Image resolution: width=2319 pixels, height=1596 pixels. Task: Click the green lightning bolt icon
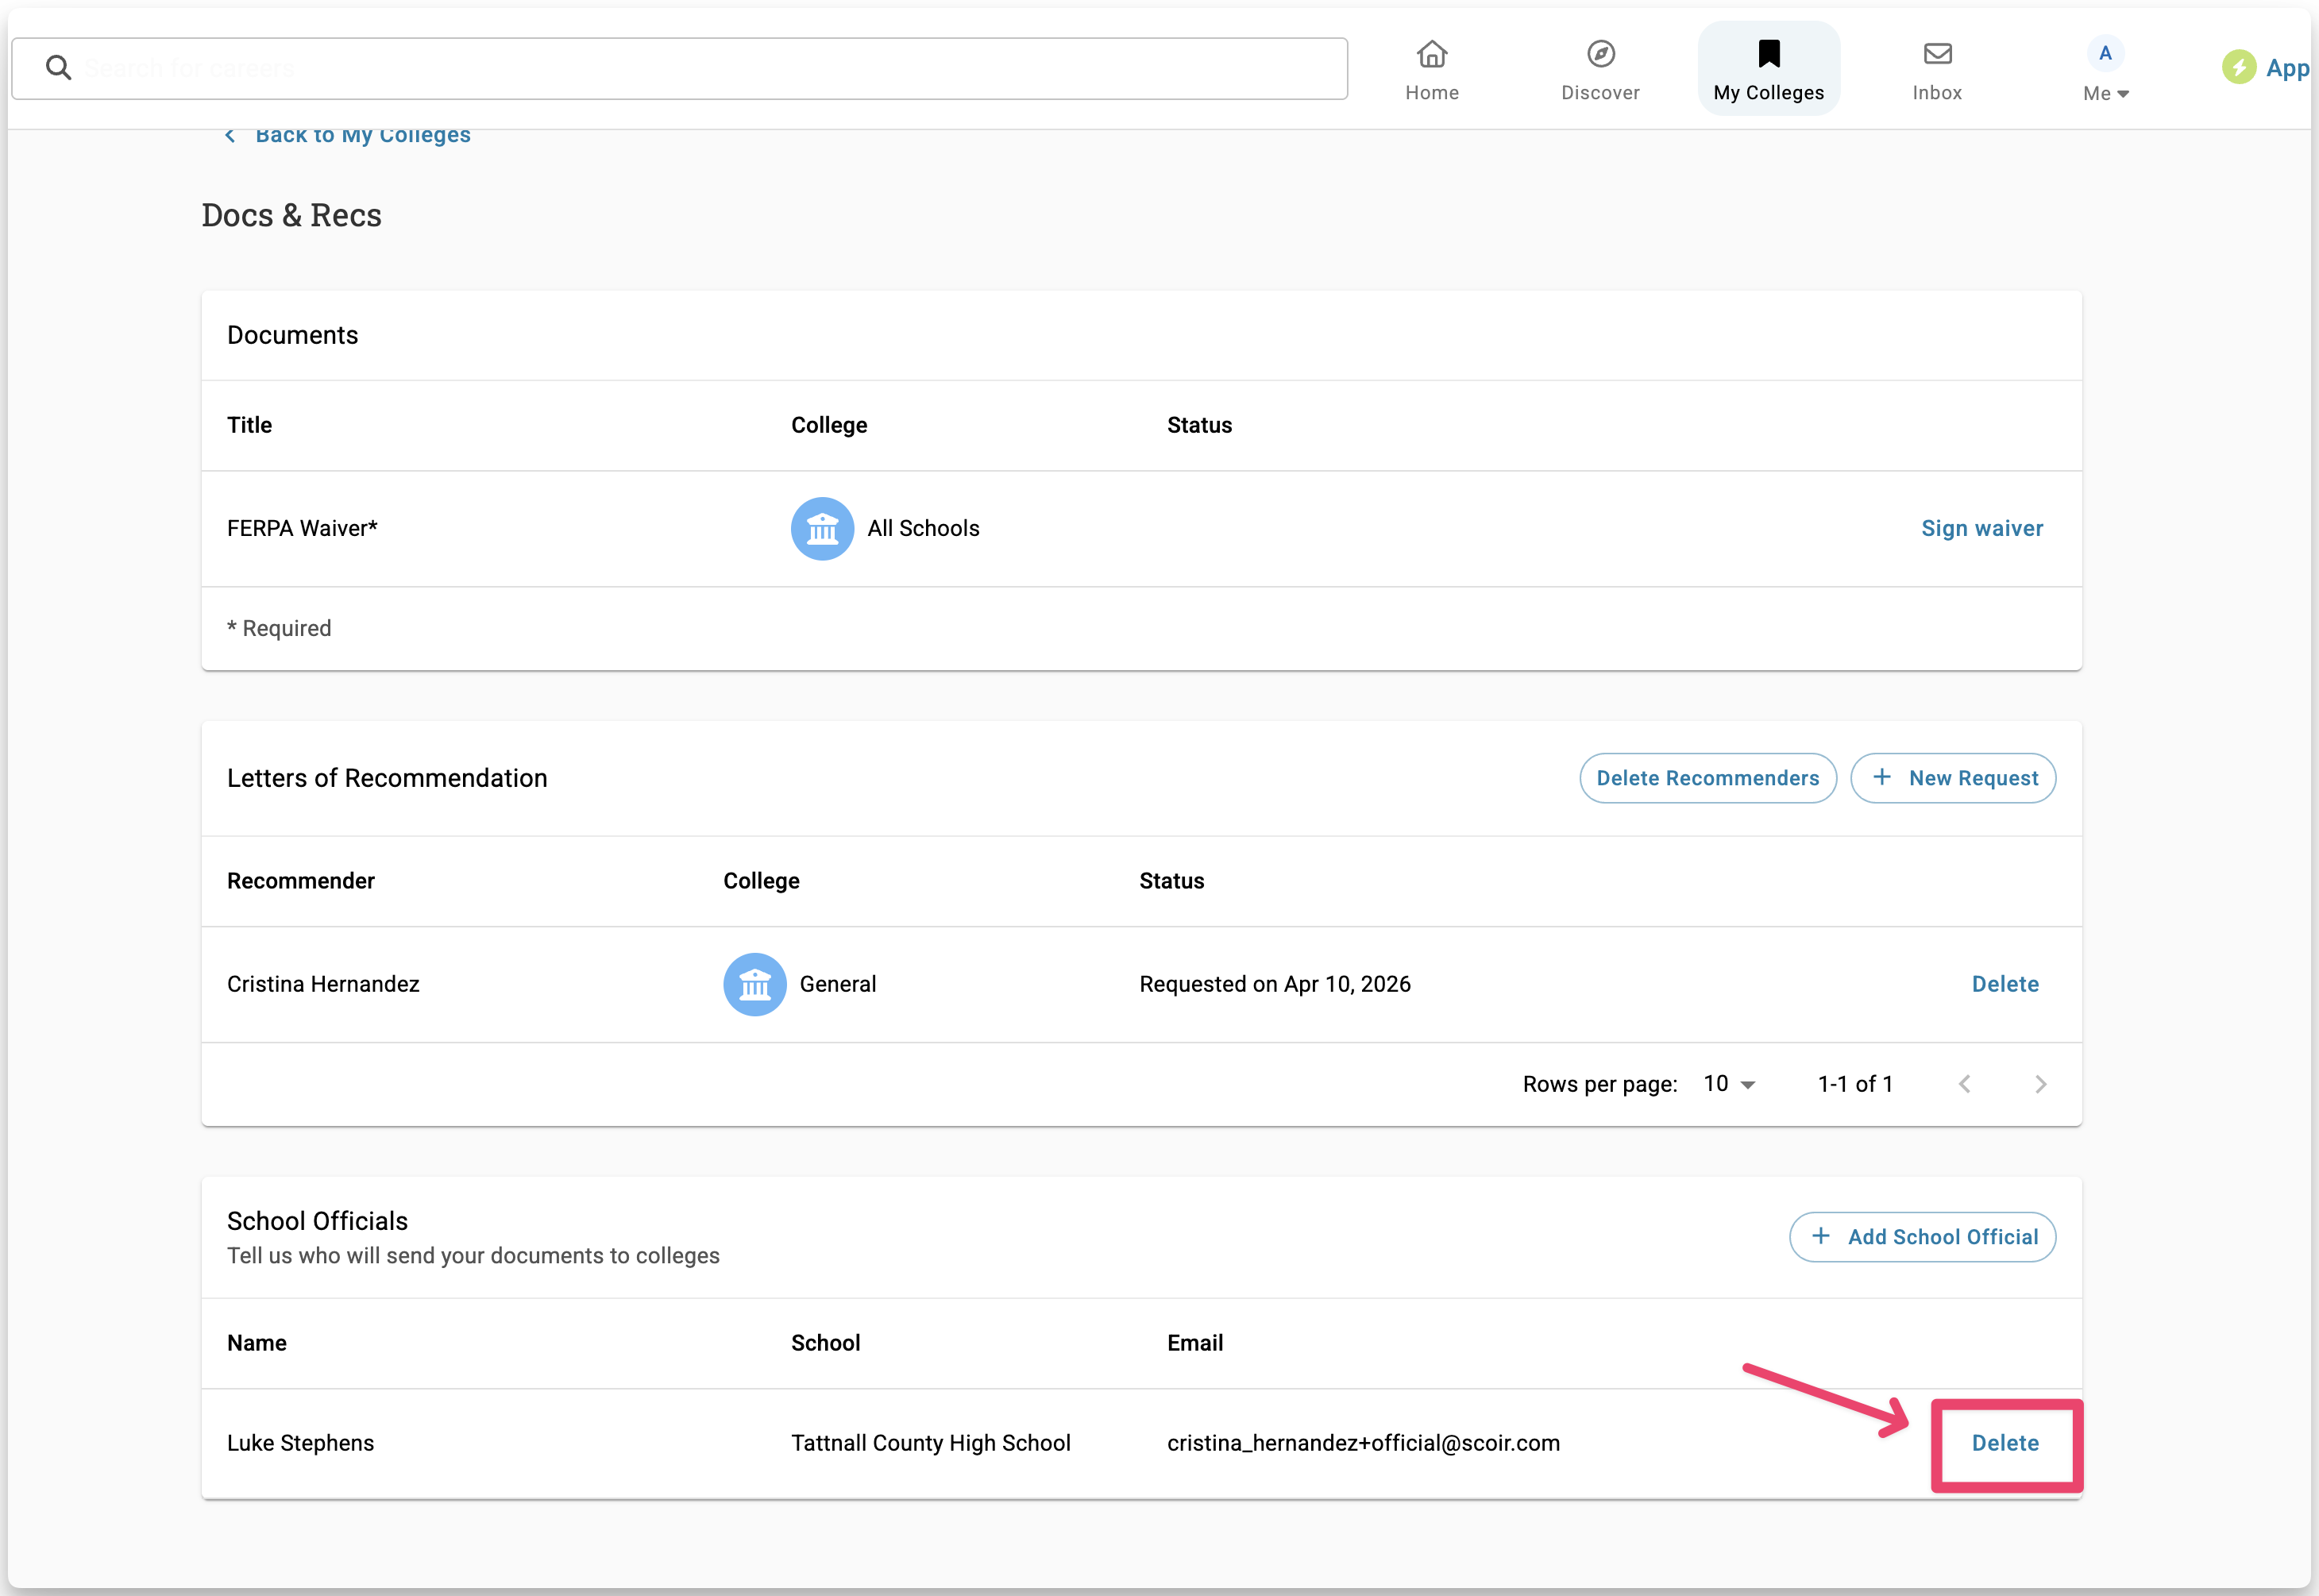pos(2238,68)
